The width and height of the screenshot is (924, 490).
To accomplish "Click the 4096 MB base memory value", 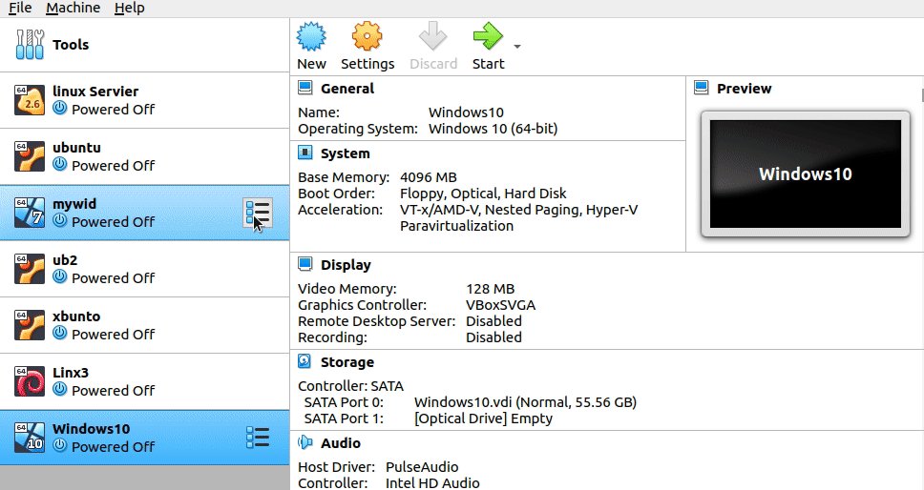I will click(429, 177).
